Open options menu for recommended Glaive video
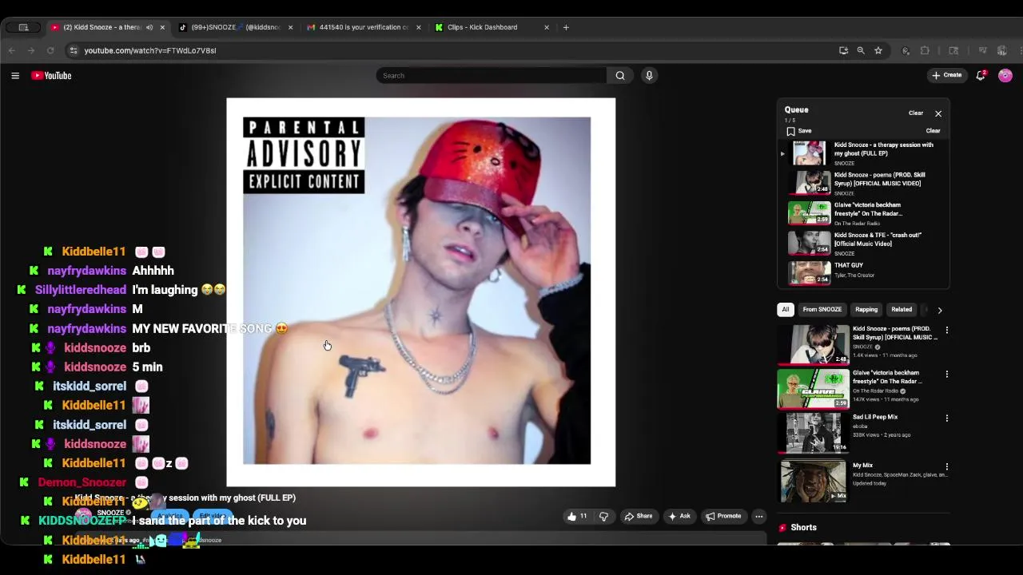The image size is (1023, 575). pos(947,374)
